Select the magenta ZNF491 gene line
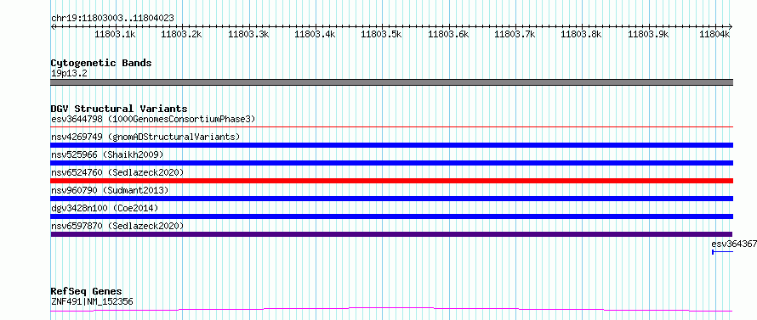Viewport: 757px width, 320px height. [x=391, y=310]
